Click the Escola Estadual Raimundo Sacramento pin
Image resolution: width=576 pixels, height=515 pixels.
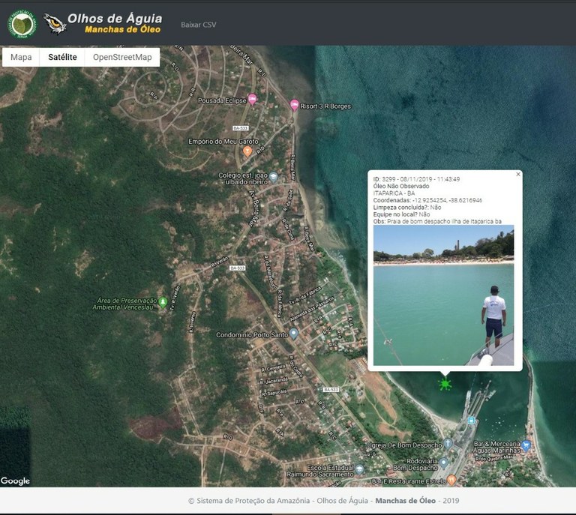[x=359, y=469]
